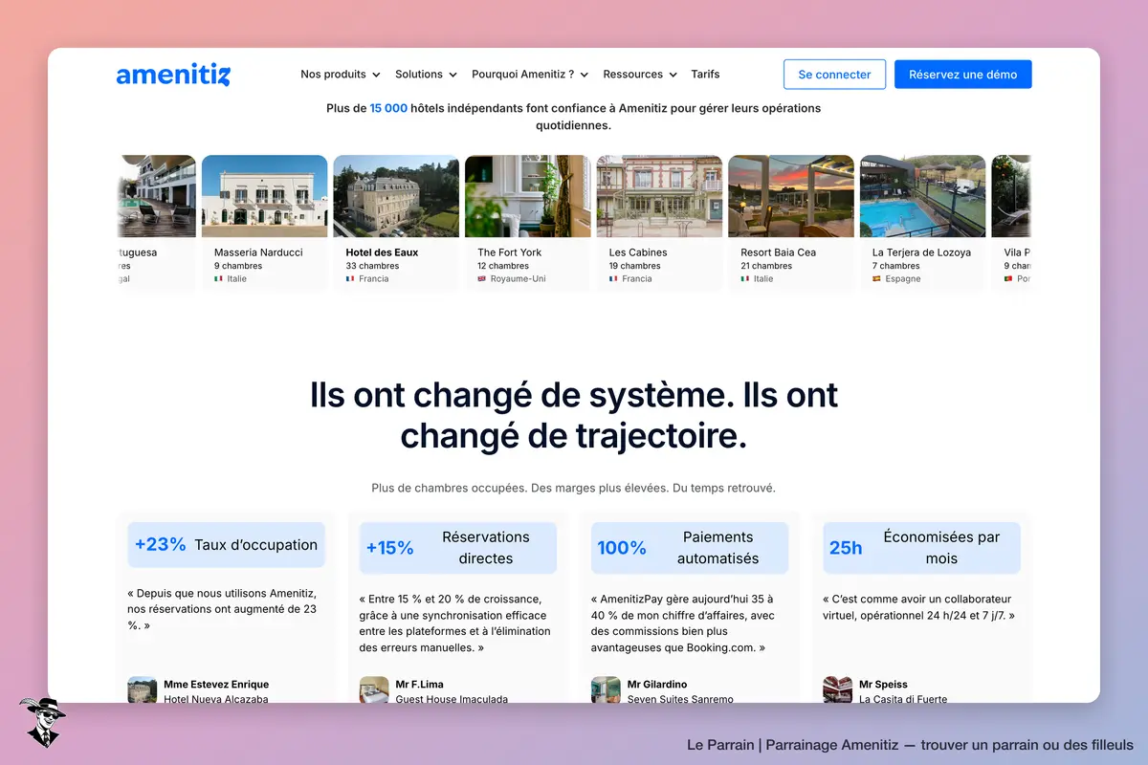This screenshot has height=765, width=1148.
Task: Click the Se connecter button
Action: pos(834,75)
